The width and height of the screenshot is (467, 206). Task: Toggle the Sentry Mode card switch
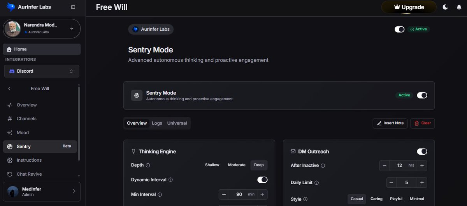422,95
